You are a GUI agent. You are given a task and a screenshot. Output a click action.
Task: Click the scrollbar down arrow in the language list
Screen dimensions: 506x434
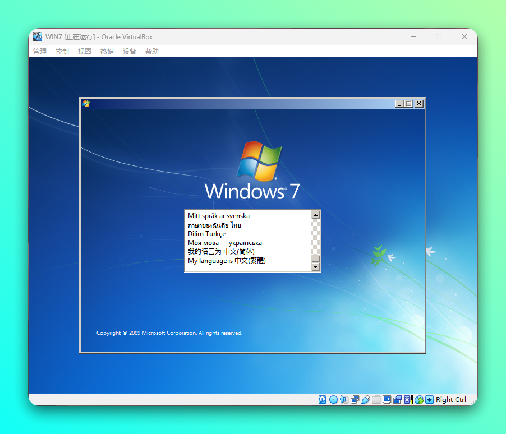[315, 267]
